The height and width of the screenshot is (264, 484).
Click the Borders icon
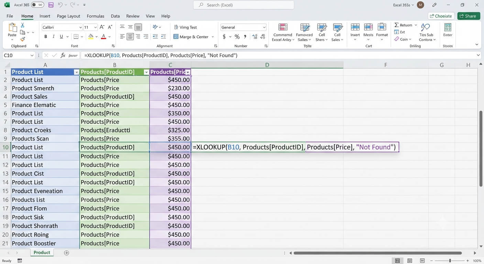[76, 37]
